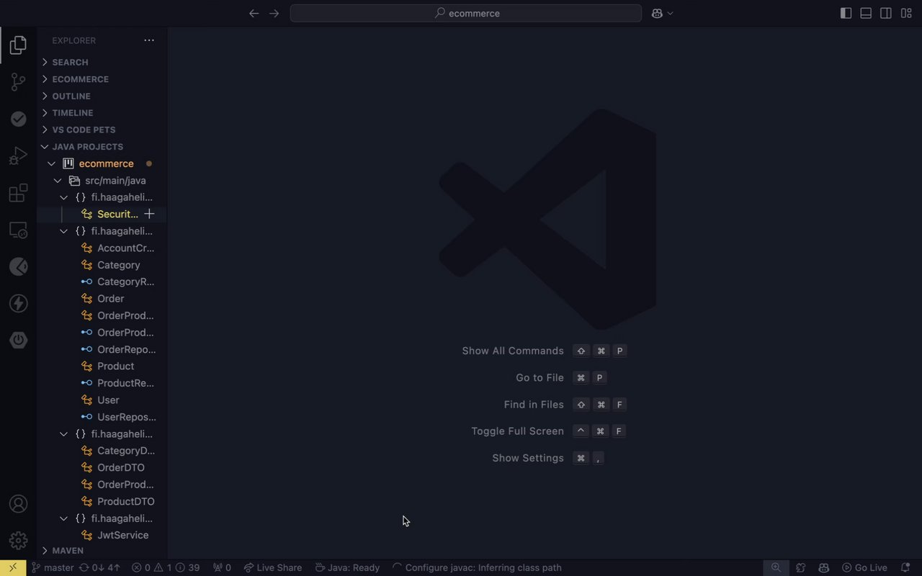Open the Accounts menu icon

click(18, 504)
